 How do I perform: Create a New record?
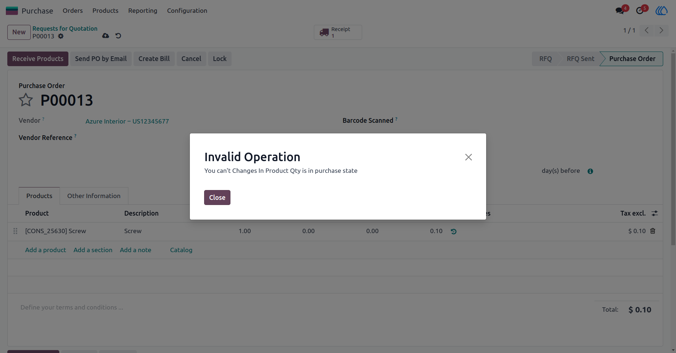pyautogui.click(x=19, y=32)
